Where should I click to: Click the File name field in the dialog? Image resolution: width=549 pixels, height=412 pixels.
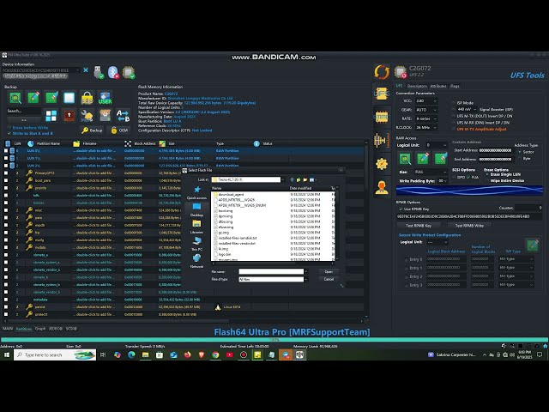pos(271,271)
